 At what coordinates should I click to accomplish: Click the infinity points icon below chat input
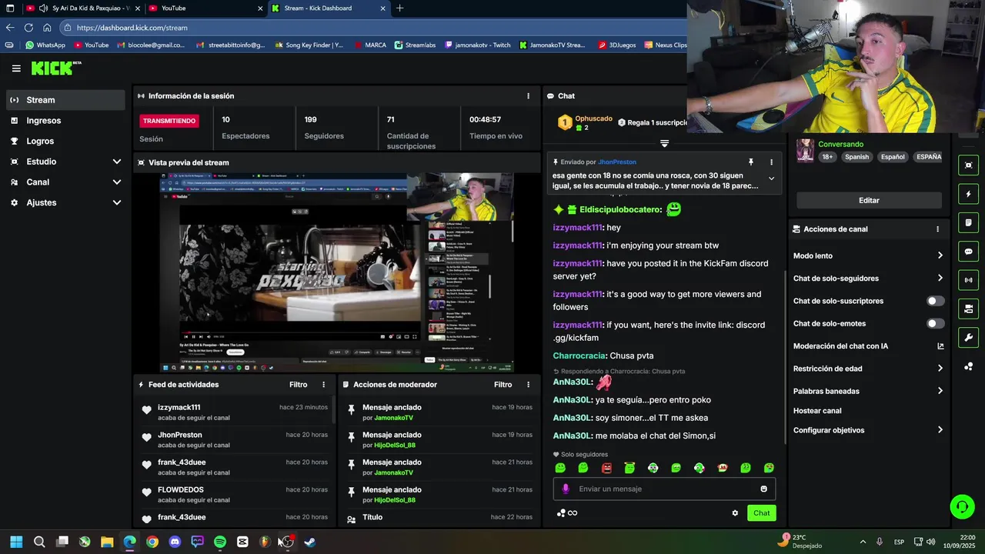[x=573, y=513]
